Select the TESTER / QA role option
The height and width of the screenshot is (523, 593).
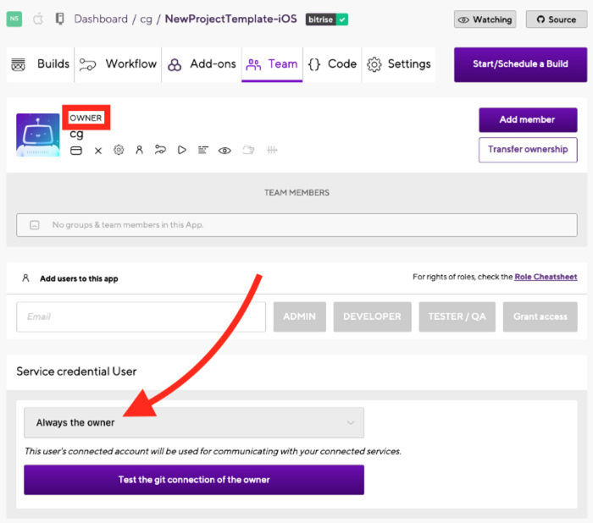[457, 317]
